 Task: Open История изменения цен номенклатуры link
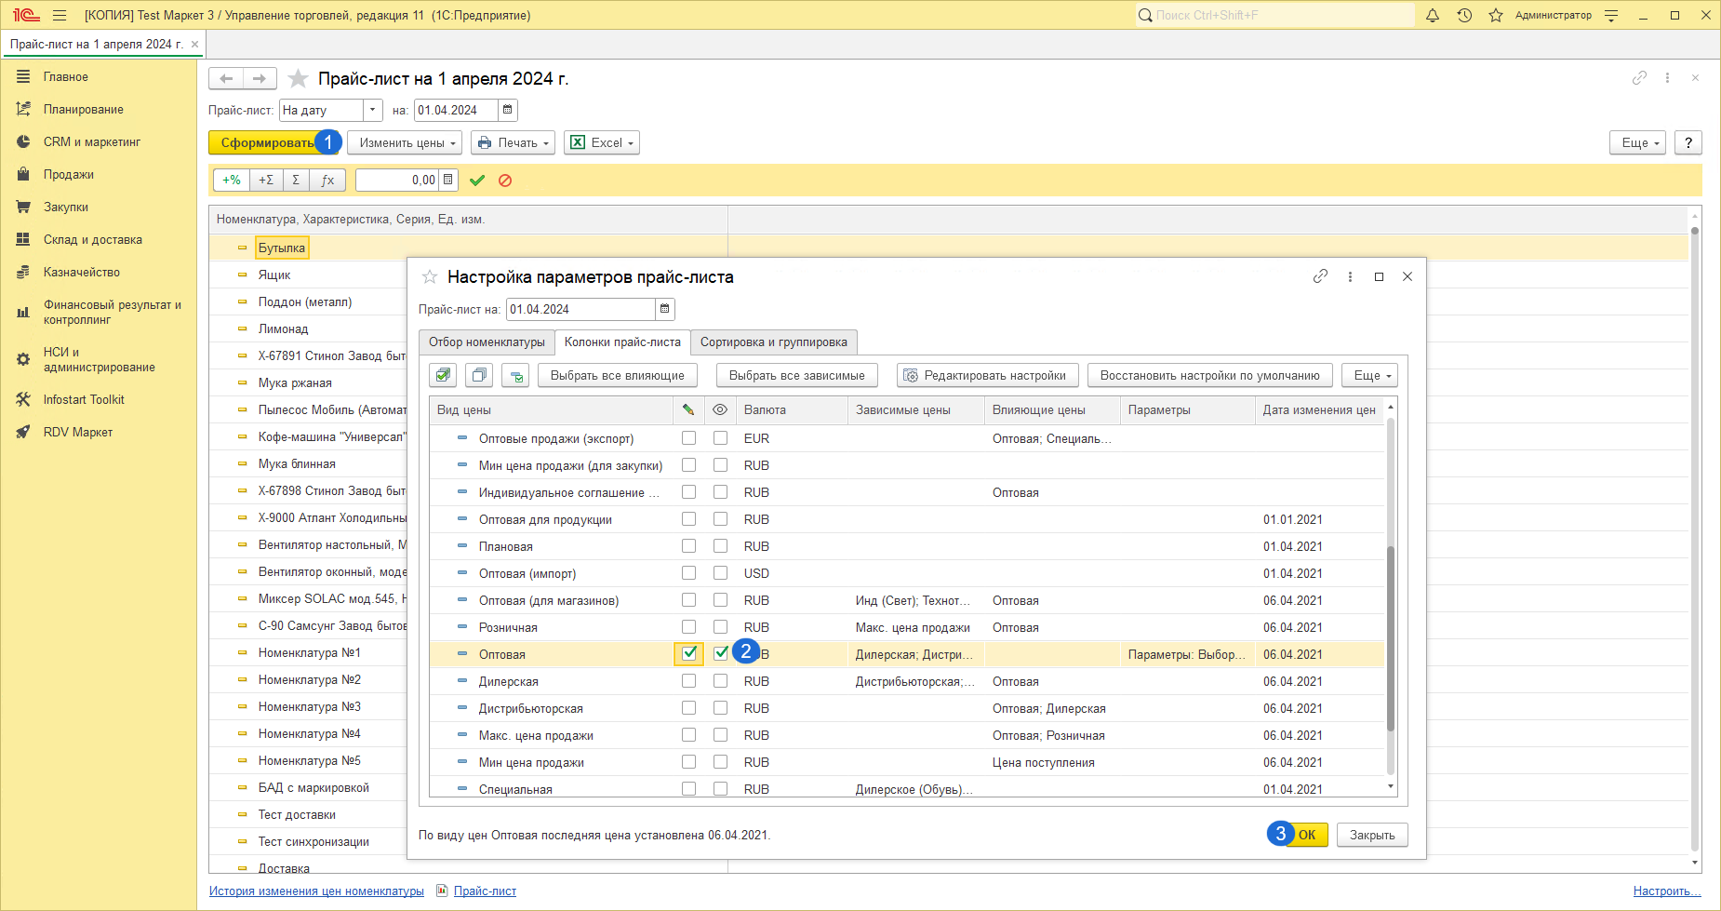pos(316,891)
